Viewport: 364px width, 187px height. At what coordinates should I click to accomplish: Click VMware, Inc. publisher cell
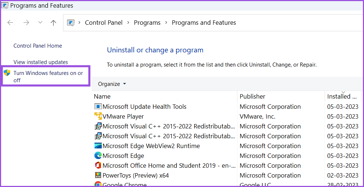257,116
